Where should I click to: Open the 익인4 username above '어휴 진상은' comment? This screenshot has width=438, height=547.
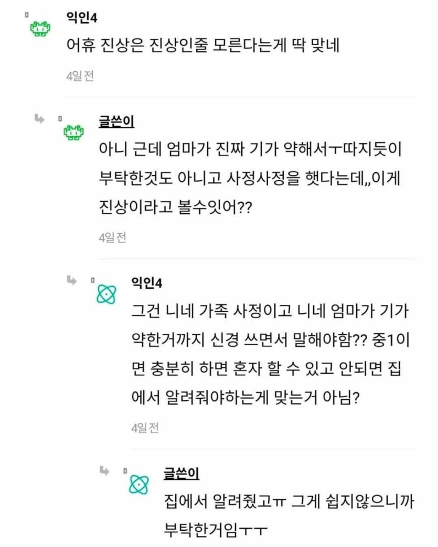(x=81, y=17)
